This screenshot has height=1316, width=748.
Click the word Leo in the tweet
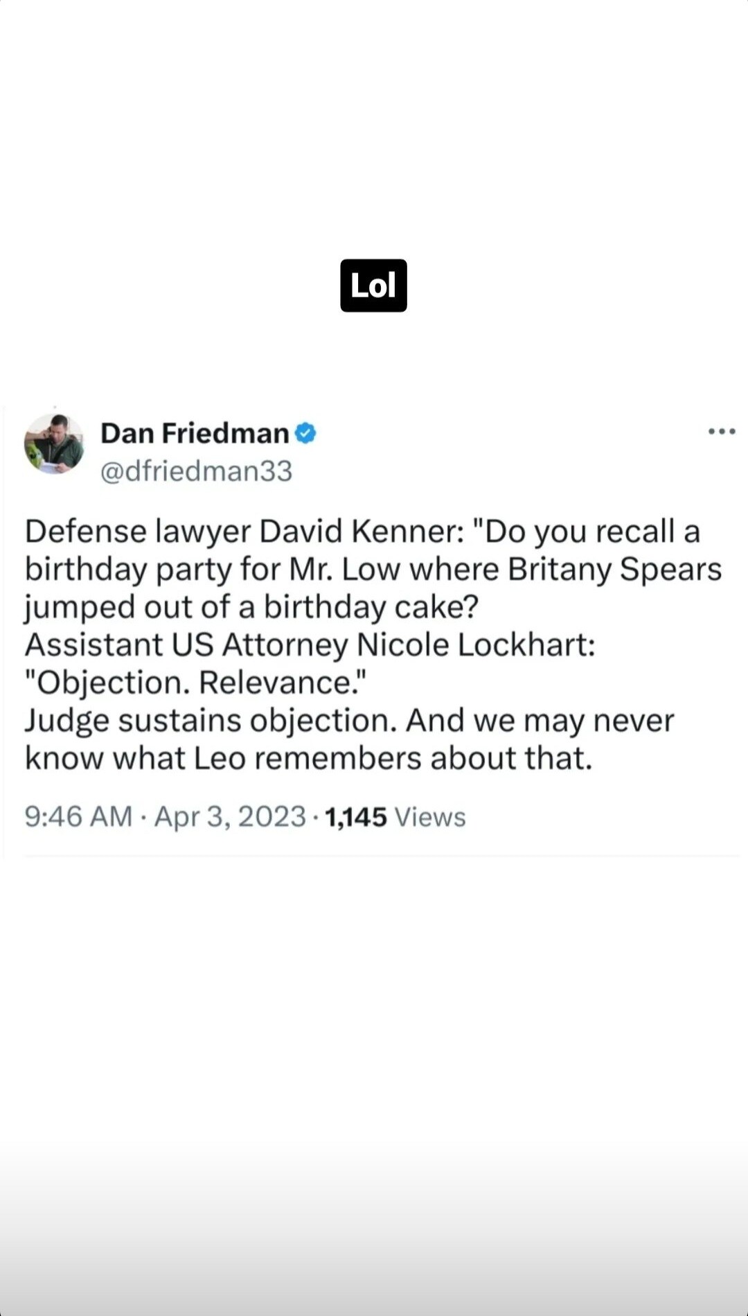click(219, 758)
